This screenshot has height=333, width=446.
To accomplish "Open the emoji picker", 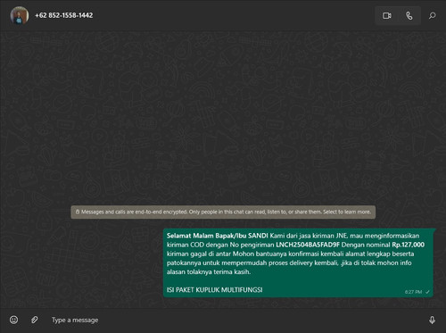I will pyautogui.click(x=13, y=320).
